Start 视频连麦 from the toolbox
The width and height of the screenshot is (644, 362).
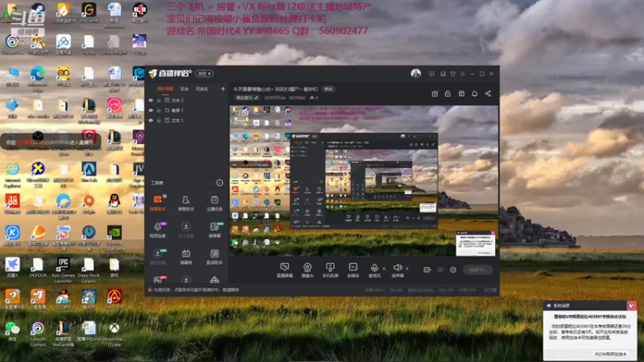[158, 230]
